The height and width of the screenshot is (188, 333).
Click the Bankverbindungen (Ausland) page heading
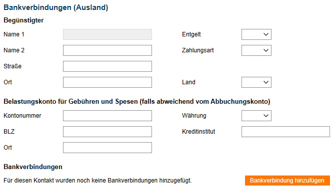tap(56, 7)
